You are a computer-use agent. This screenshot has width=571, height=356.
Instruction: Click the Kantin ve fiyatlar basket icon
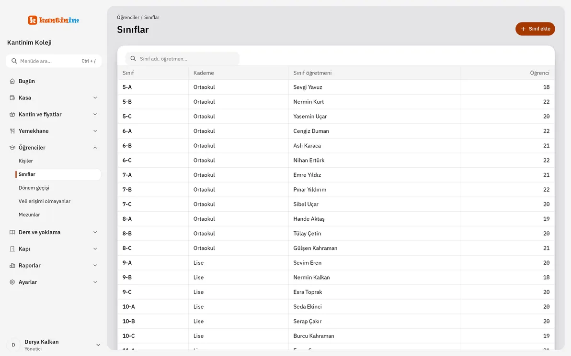click(x=12, y=114)
